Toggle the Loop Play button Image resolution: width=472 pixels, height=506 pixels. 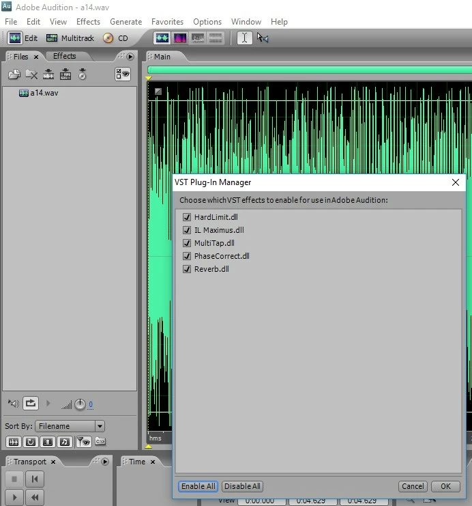coord(31,404)
